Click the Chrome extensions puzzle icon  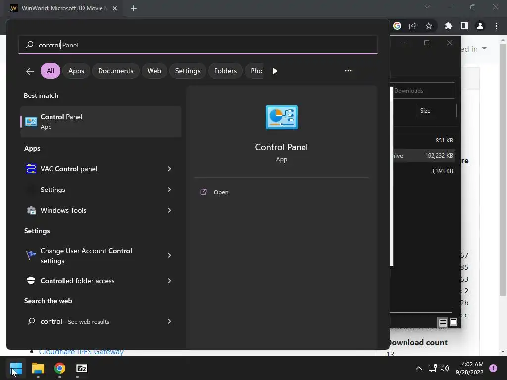tap(448, 26)
